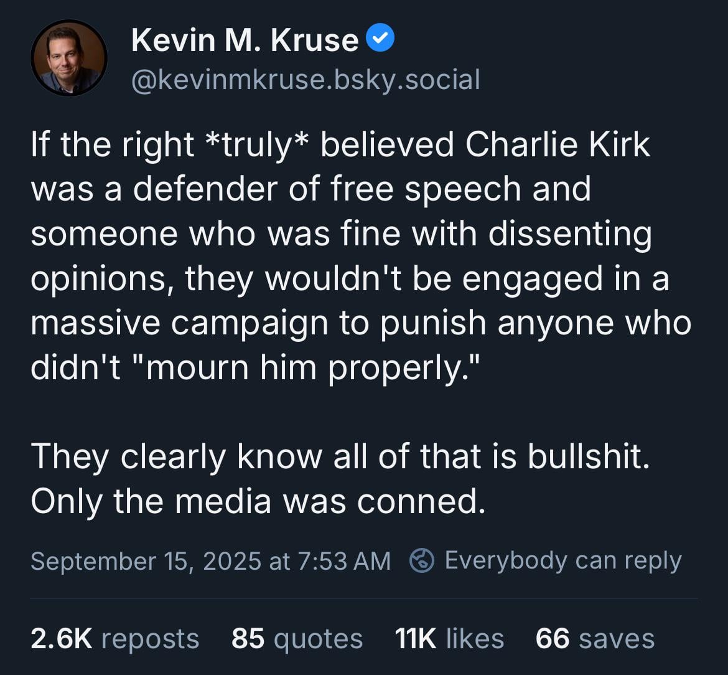Click "Charlie Kirk" in the post text
The image size is (728, 675).
[558, 144]
